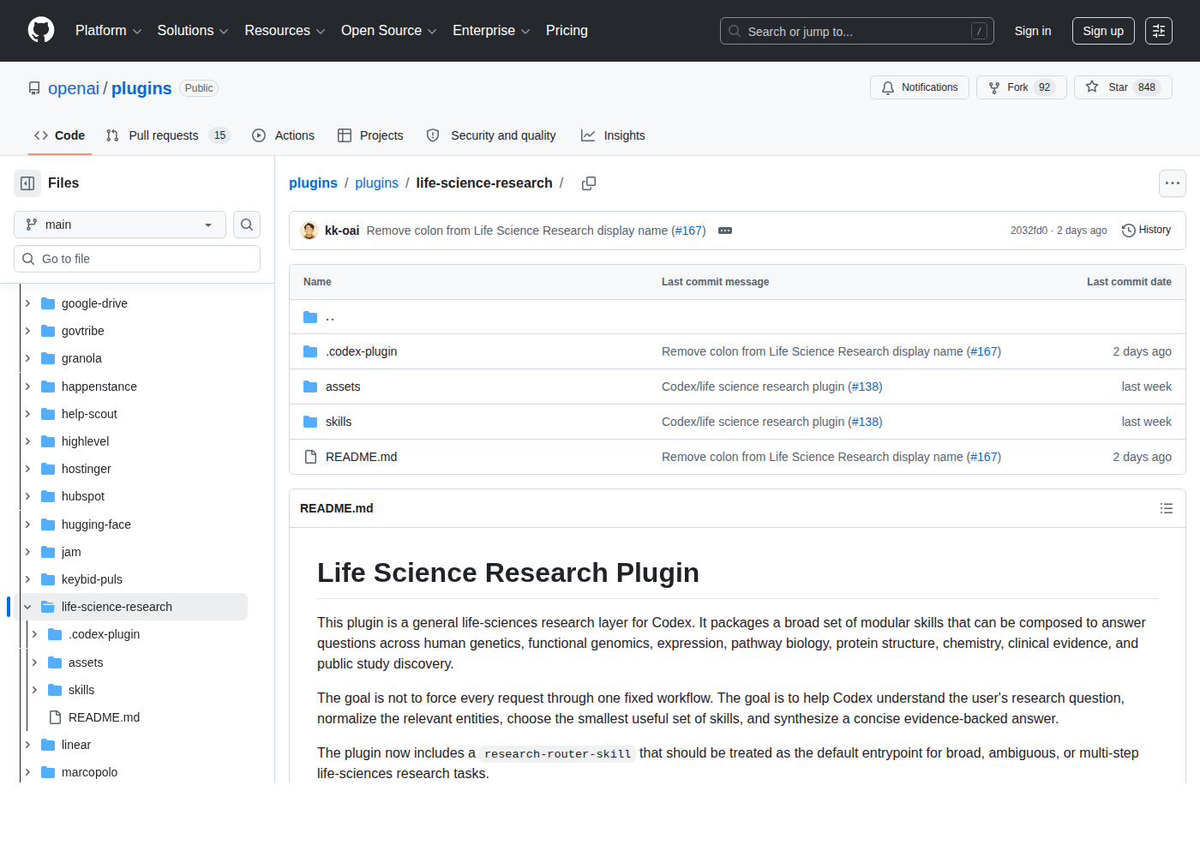Screen dimensions: 1200x857
Task: Open .codex-plugin folder in table
Action: 361,351
